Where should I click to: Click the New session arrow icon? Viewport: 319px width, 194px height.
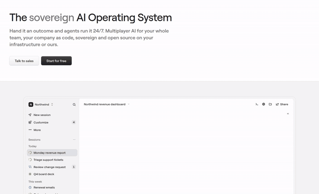(x=30, y=115)
